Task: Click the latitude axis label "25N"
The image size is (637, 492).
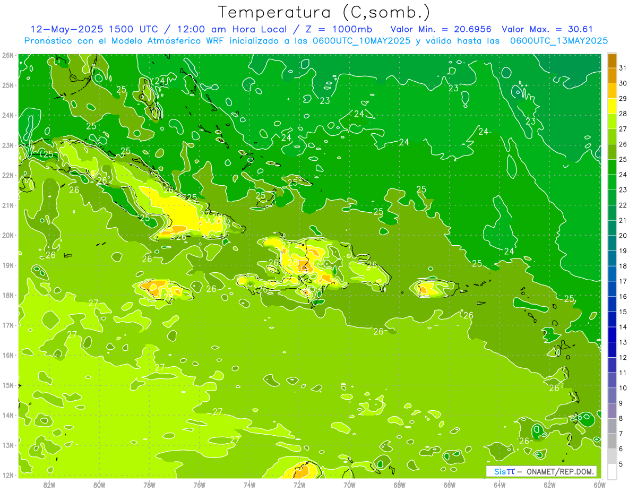Action: (x=8, y=85)
